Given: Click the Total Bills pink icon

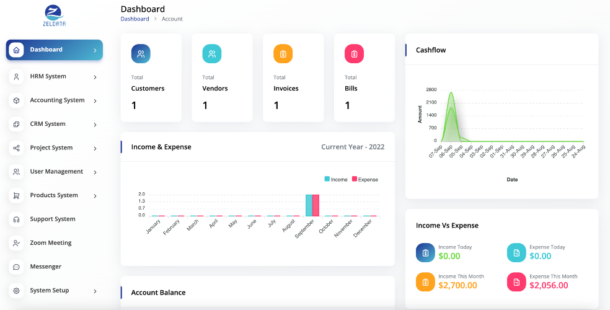Looking at the screenshot, I should click(x=354, y=54).
